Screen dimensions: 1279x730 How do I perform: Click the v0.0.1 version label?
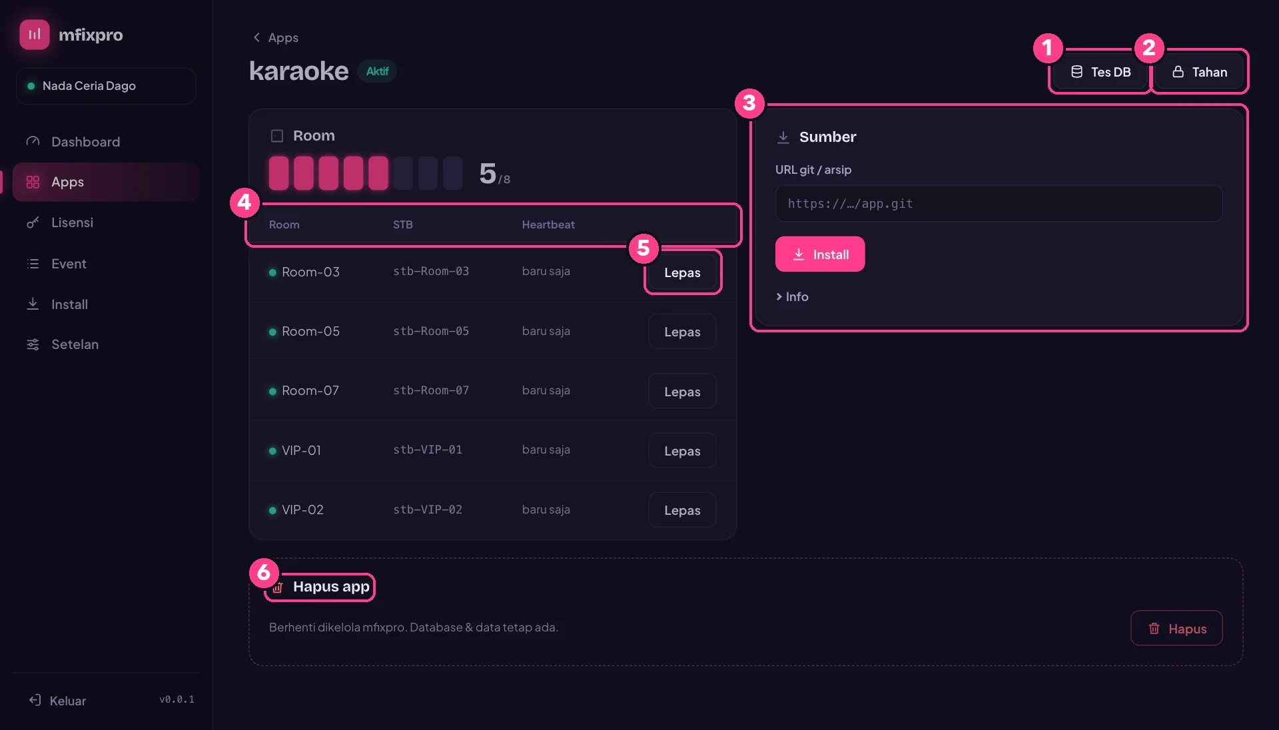pyautogui.click(x=177, y=699)
